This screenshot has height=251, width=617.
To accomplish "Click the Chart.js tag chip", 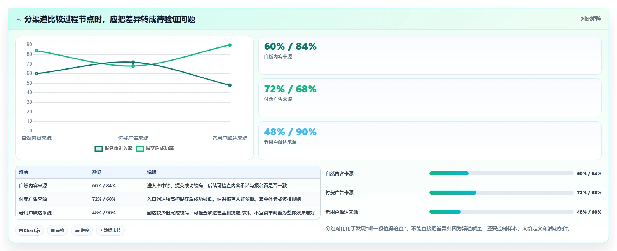I will pos(30,230).
